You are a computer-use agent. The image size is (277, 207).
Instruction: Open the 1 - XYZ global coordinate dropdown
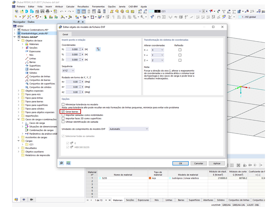(251, 17)
